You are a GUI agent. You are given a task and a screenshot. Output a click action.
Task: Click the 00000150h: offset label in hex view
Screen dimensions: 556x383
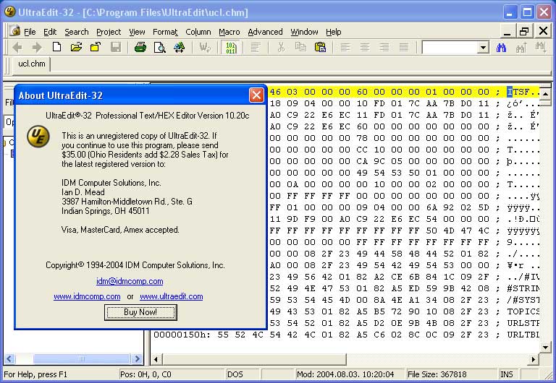pos(182,335)
